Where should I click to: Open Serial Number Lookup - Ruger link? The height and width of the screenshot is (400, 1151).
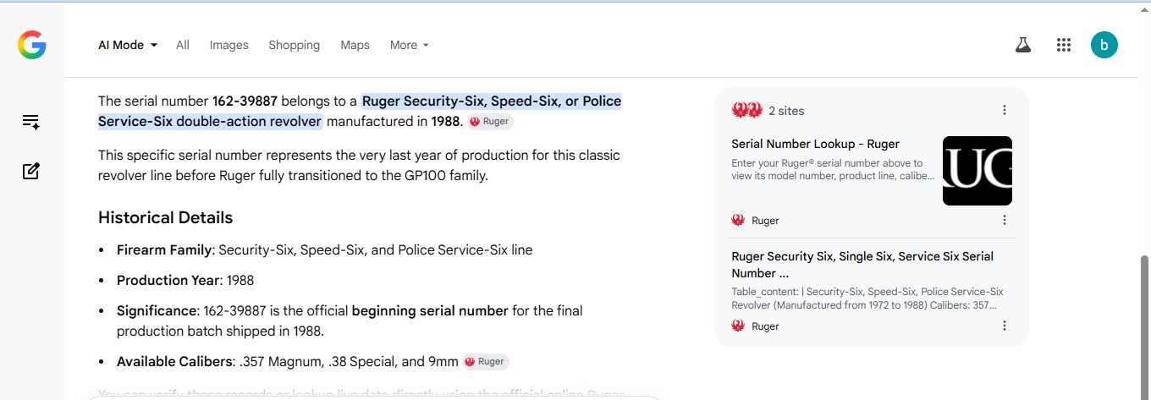click(x=816, y=144)
